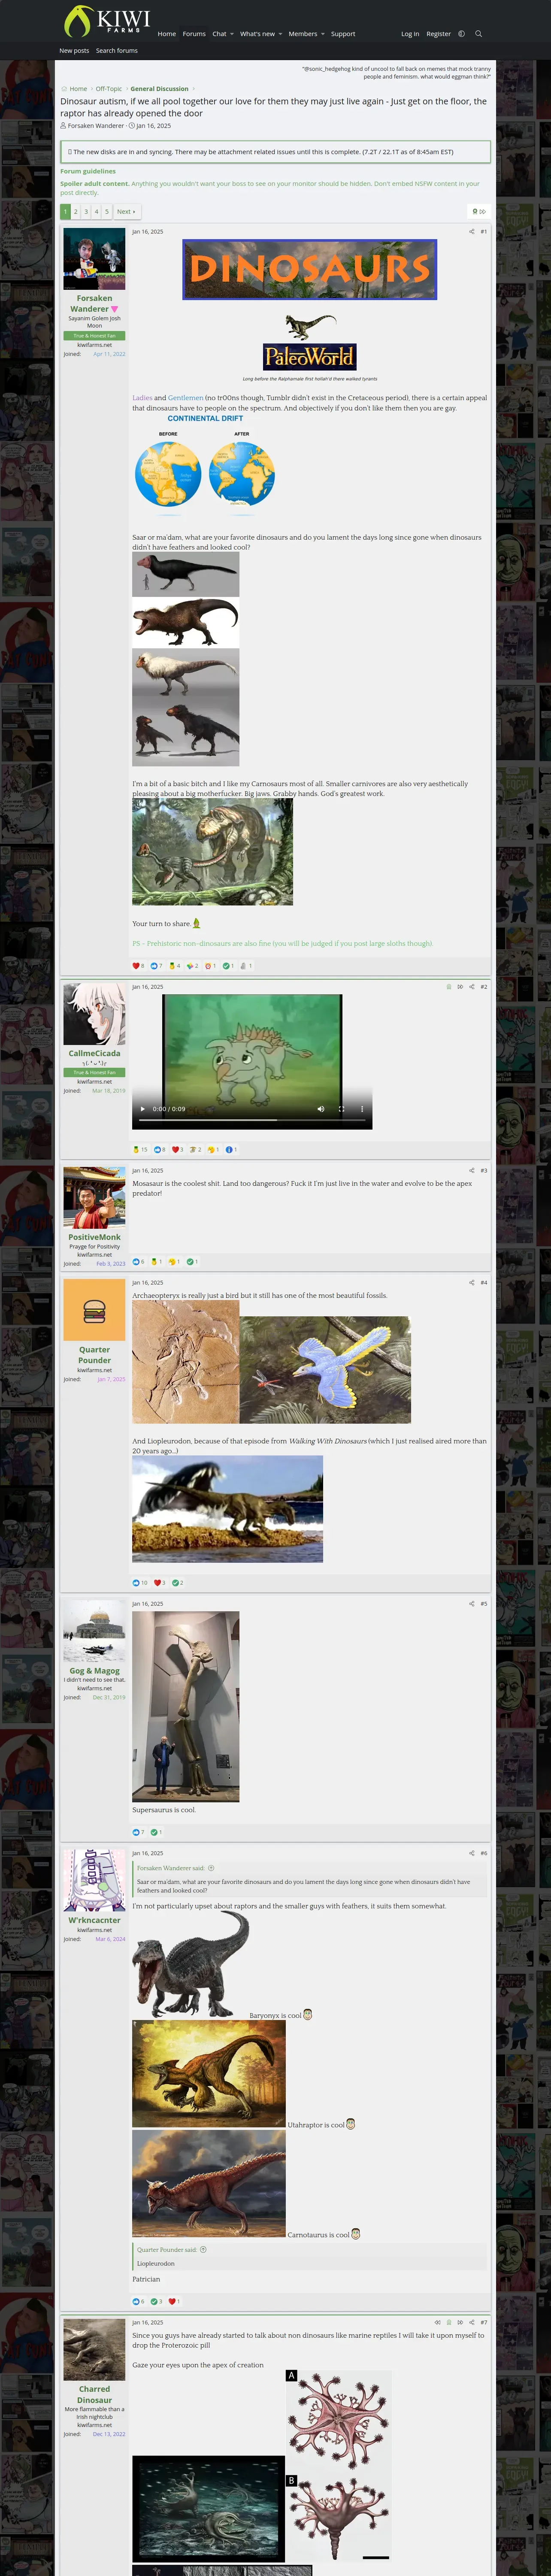Open the What's new menu item
Viewport: 551px width, 2576px height.
(x=257, y=34)
